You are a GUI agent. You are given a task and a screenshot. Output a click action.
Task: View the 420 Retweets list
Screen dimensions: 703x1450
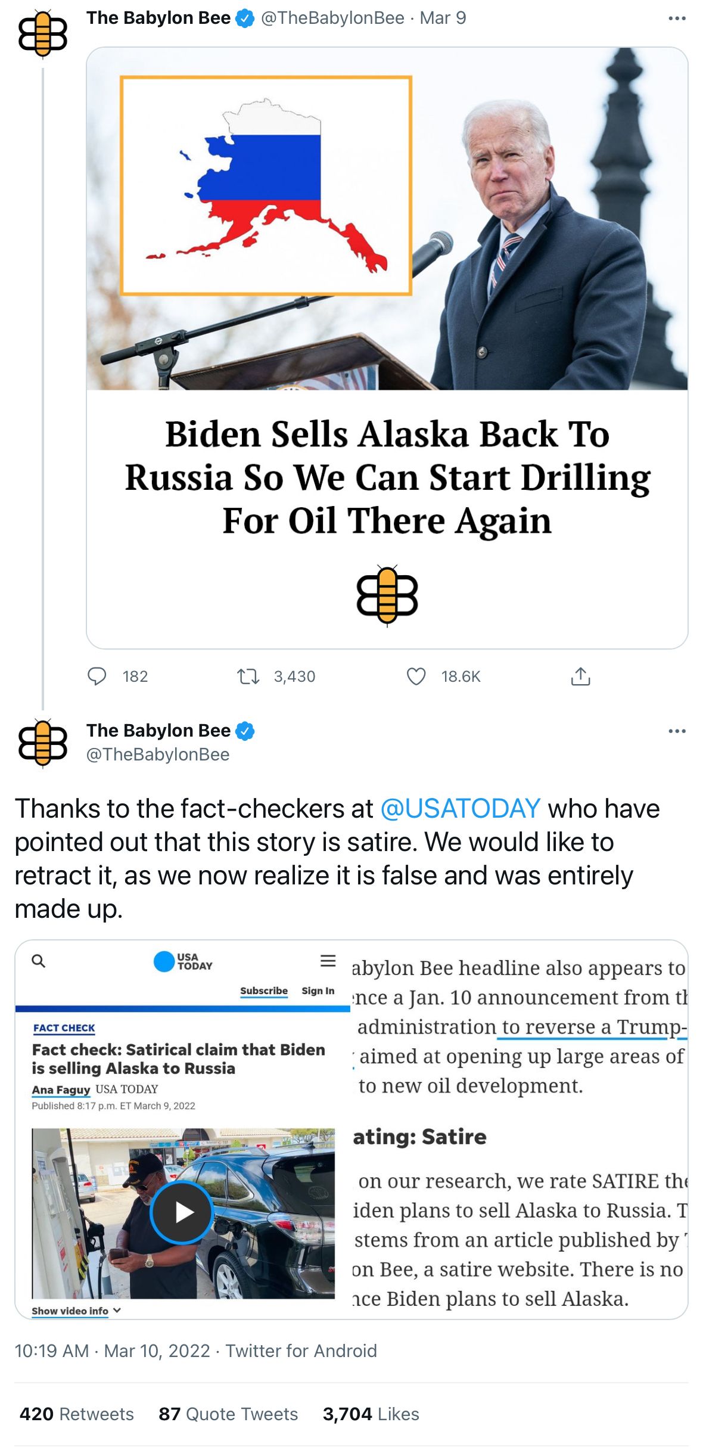[x=77, y=1414]
